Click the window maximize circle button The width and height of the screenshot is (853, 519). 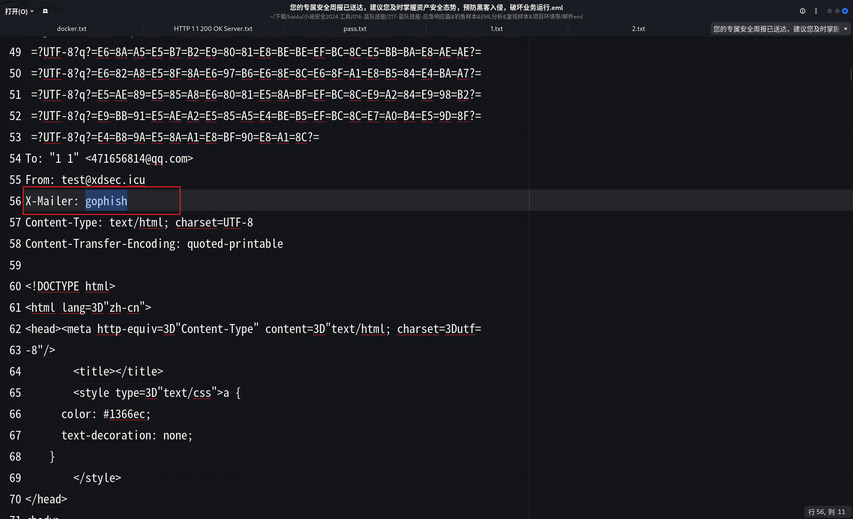[x=837, y=11]
